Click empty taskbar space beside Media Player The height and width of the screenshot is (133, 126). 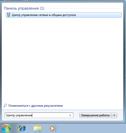pyautogui.click(x=91, y=128)
